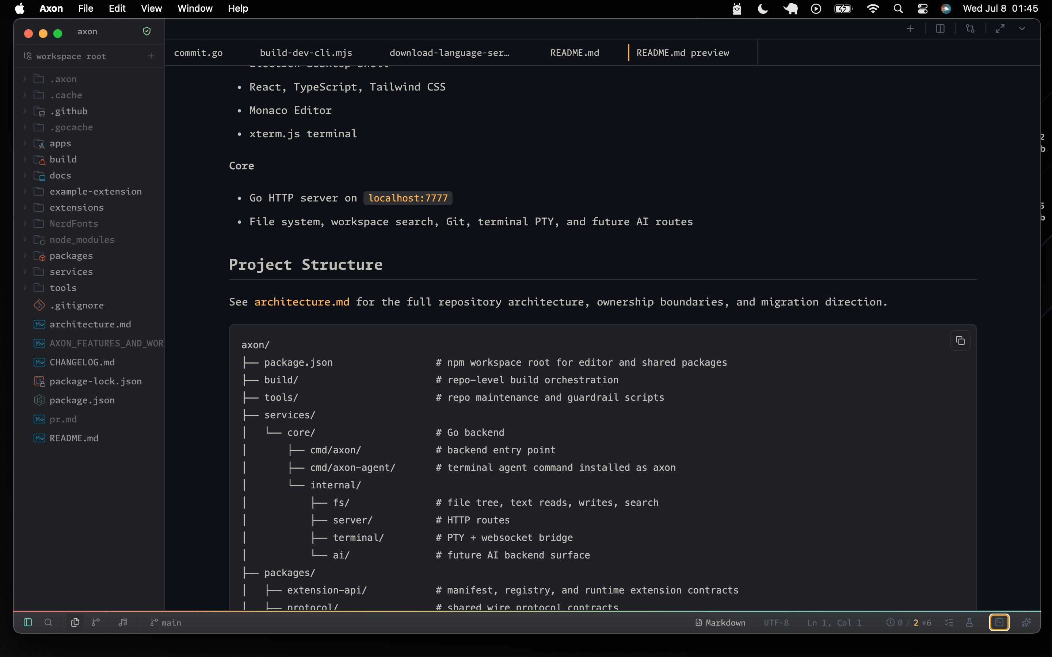This screenshot has height=657, width=1052.
Task: Add a new tab with the plus icon
Action: coord(910,29)
